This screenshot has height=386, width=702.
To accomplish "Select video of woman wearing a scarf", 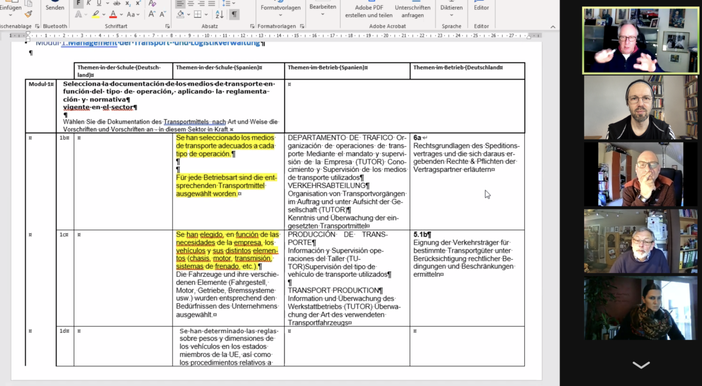I will click(641, 308).
